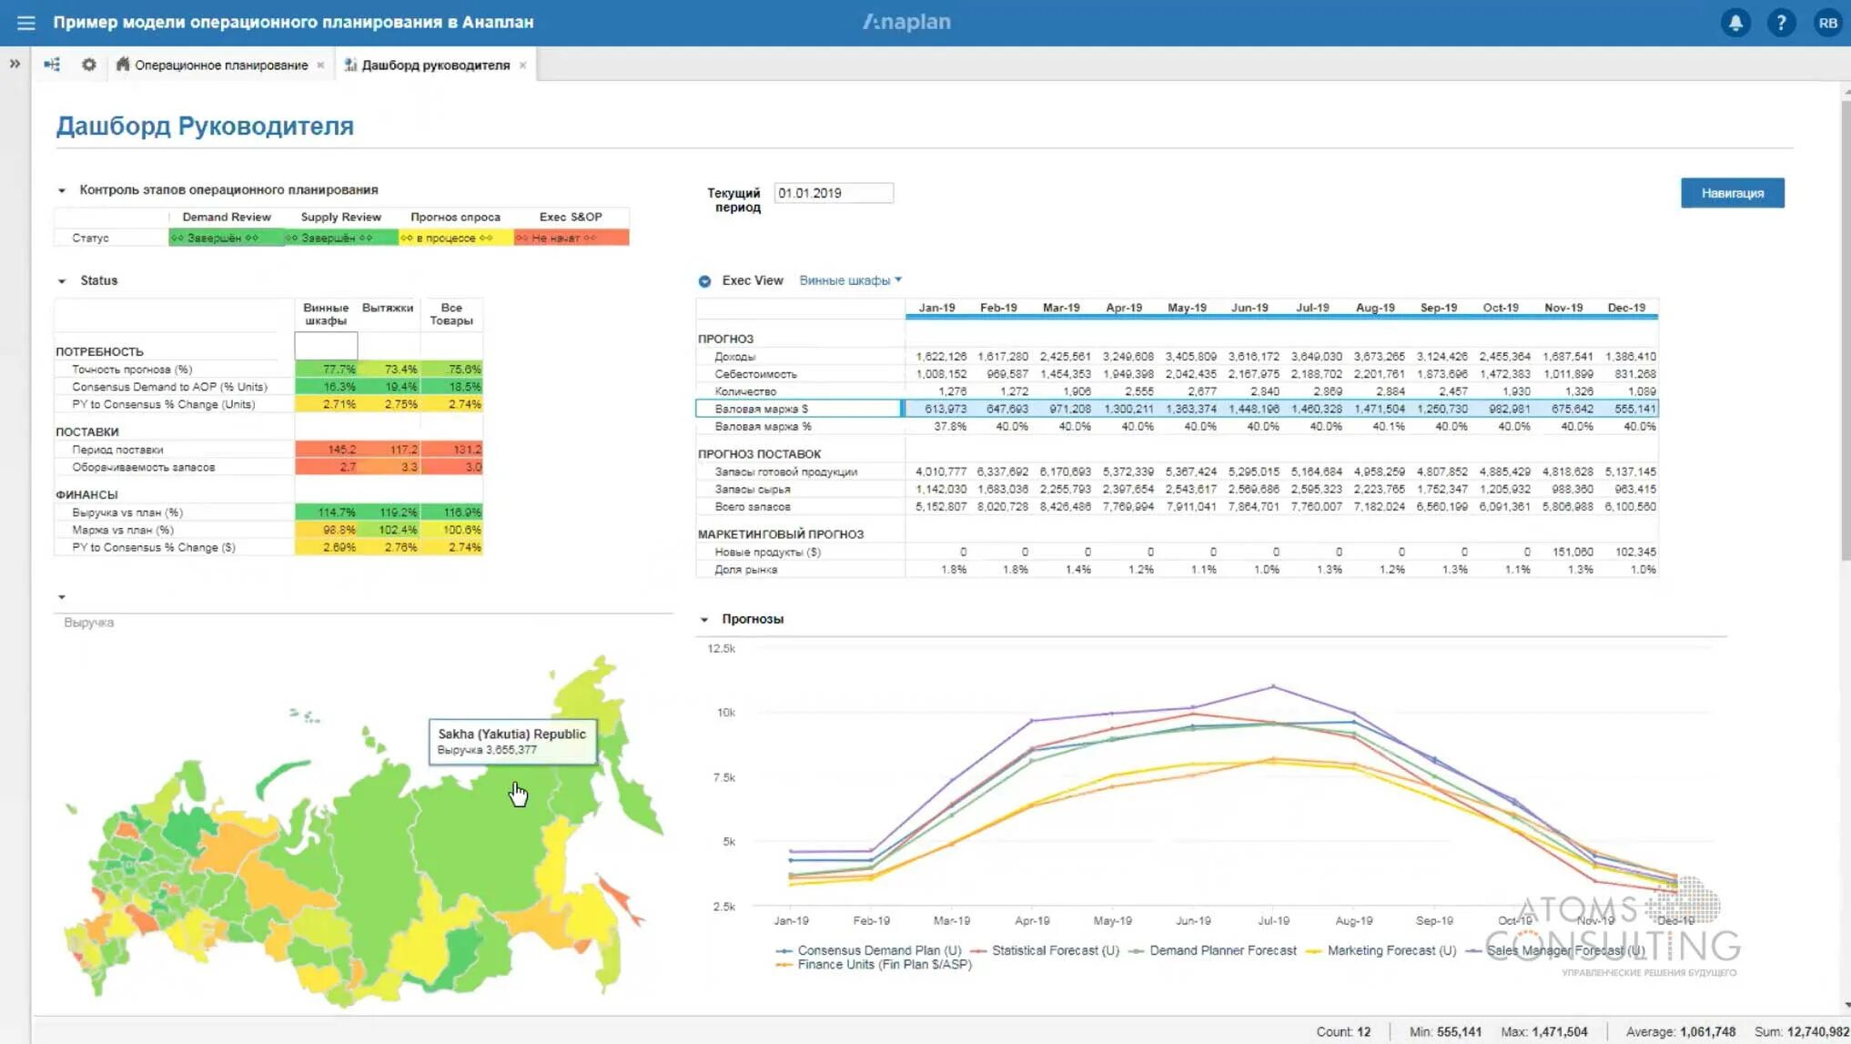This screenshot has height=1044, width=1851.
Task: Click the Навигация button
Action: click(1732, 193)
